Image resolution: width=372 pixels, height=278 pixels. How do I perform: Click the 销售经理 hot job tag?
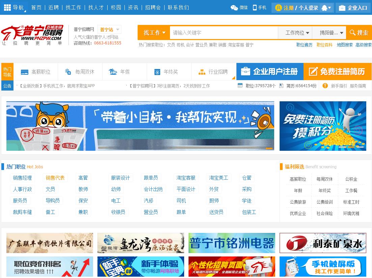(22, 178)
